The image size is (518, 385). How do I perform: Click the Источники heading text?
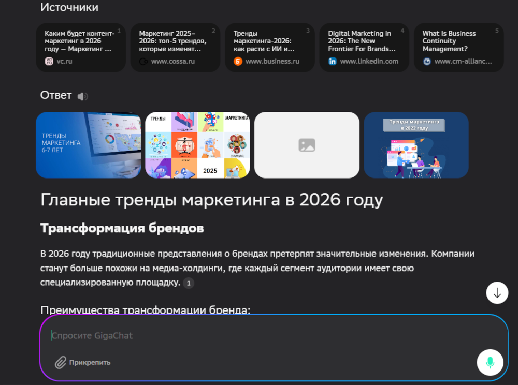[x=69, y=7]
